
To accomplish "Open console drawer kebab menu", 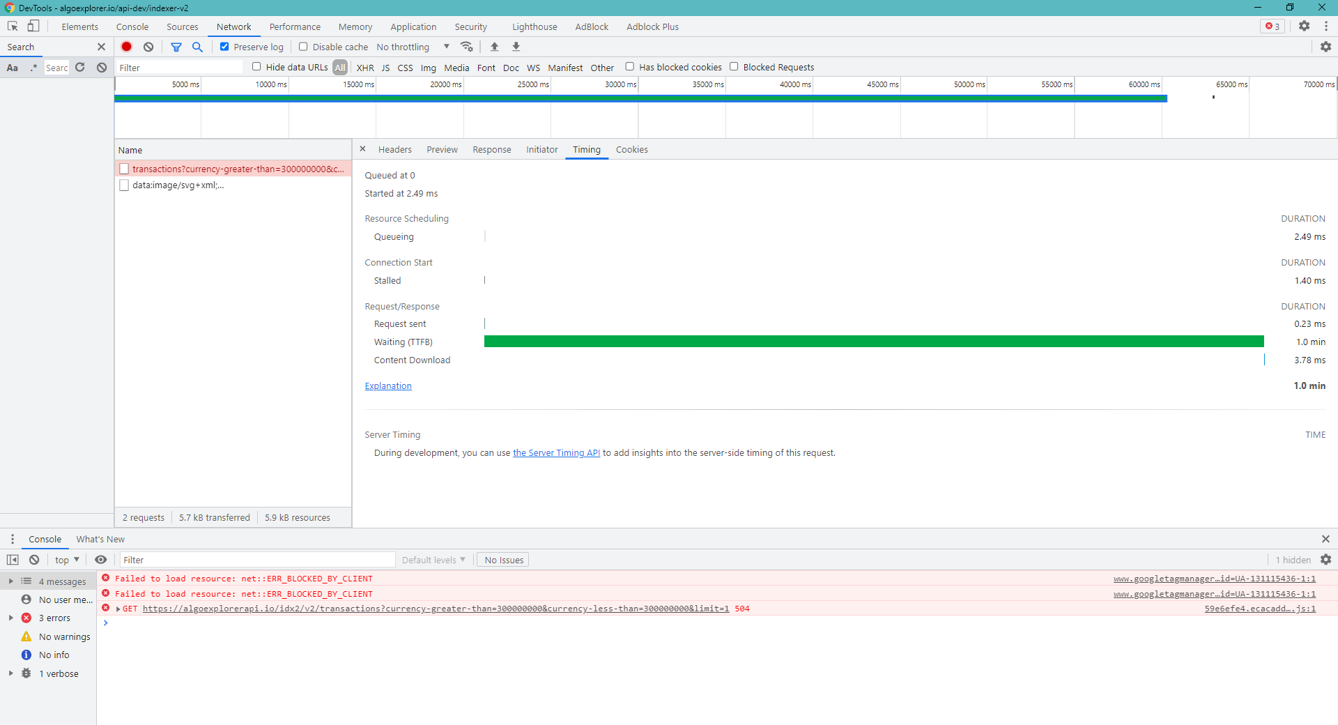I will click(x=13, y=539).
